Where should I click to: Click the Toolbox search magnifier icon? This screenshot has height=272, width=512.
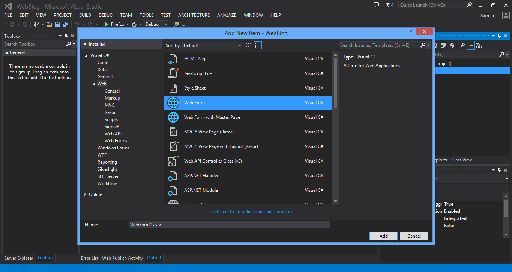(x=68, y=44)
